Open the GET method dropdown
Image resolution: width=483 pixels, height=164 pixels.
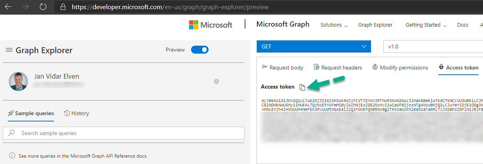click(x=314, y=46)
